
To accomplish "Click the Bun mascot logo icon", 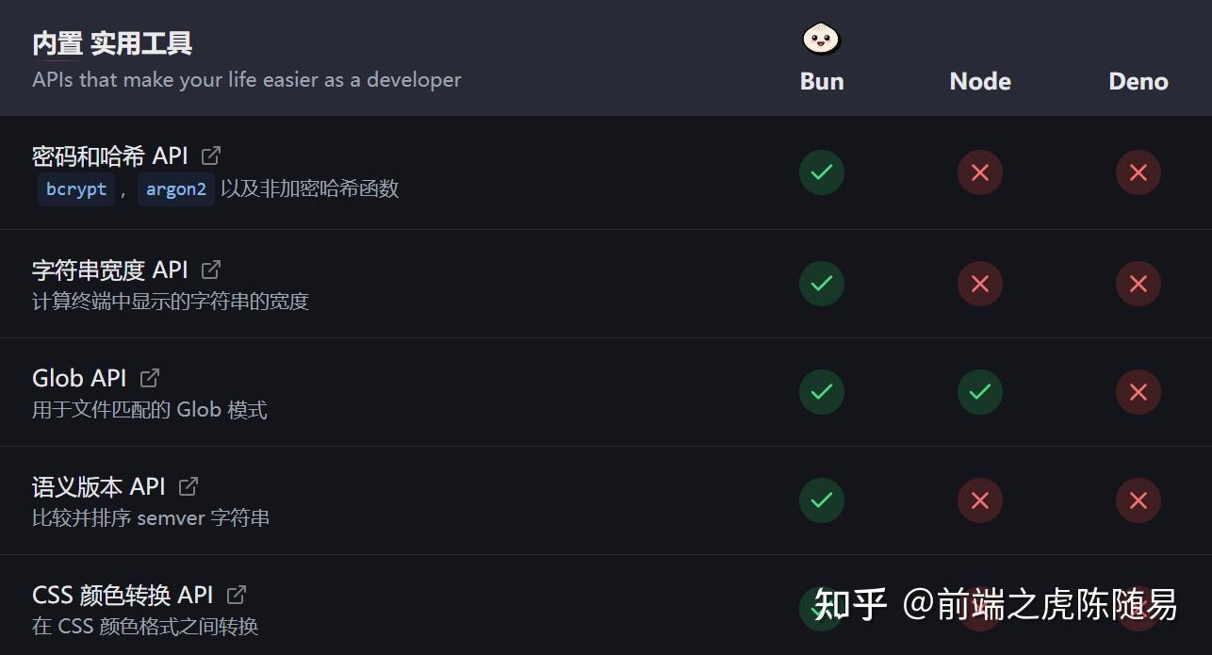I will tap(820, 38).
